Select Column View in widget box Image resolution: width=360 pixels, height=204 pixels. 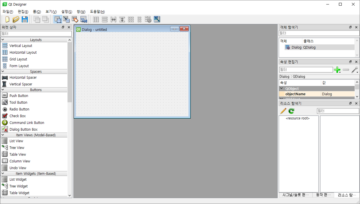[20, 161]
